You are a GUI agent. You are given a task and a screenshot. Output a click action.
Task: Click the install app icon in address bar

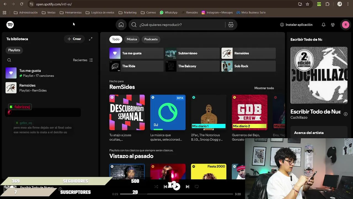tap(300, 4)
